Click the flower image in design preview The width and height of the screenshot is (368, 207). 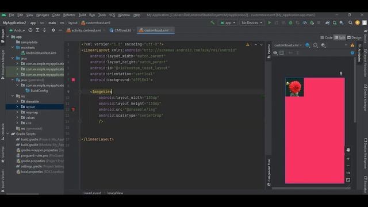point(294,87)
